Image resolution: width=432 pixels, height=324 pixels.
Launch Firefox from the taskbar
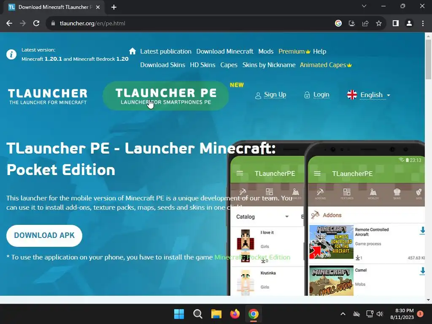pyautogui.click(x=235, y=314)
